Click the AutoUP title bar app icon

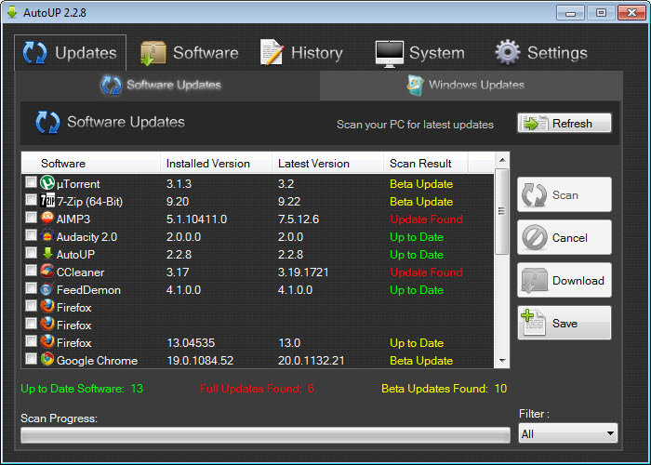[12, 12]
